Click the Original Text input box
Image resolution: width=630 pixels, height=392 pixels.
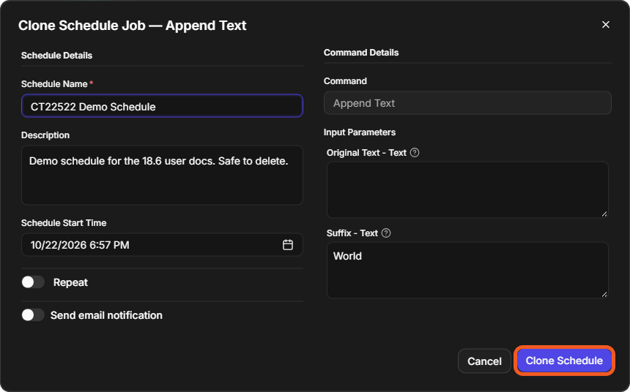[467, 189]
